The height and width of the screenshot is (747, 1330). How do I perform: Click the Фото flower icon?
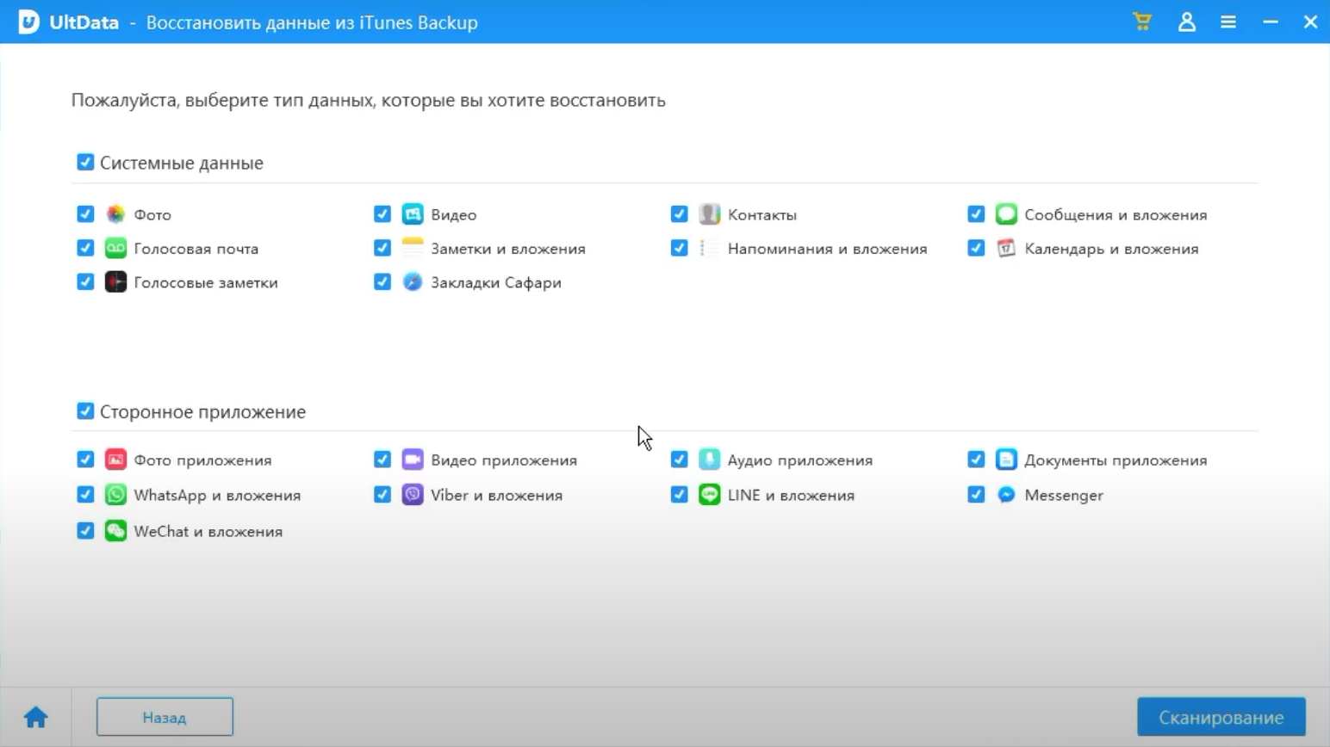(x=115, y=213)
